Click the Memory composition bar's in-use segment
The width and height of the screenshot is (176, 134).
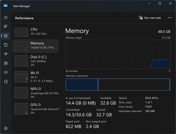tap(82, 84)
